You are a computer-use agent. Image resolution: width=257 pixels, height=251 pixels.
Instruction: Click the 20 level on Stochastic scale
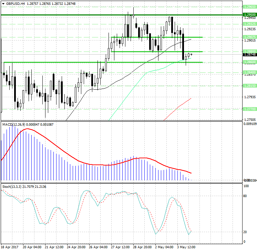(x=246, y=232)
